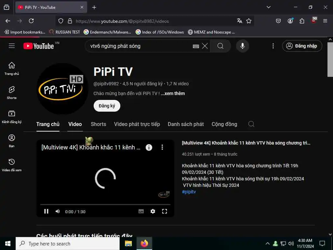Image resolution: width=333 pixels, height=250 pixels.
Task: Search within the channel using magnifier icon
Action: 251,124
